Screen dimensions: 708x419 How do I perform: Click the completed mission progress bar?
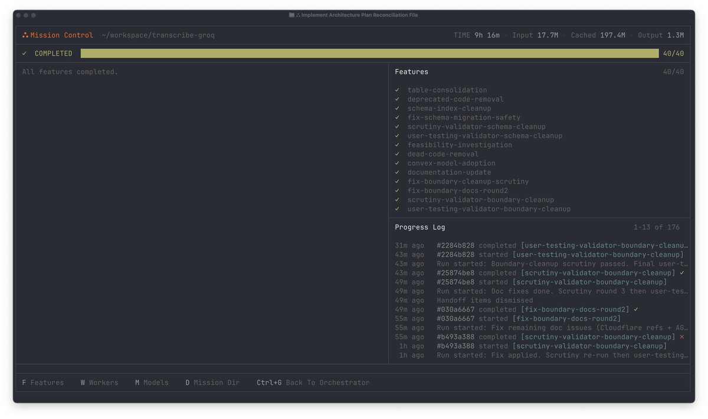tap(369, 54)
